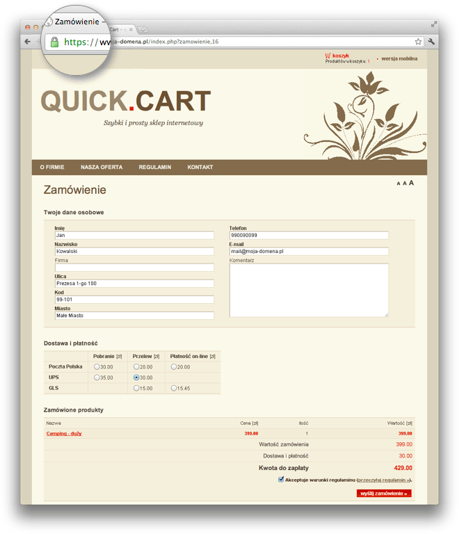Click the Nazwisko input field
This screenshot has height=534, width=459.
click(134, 251)
